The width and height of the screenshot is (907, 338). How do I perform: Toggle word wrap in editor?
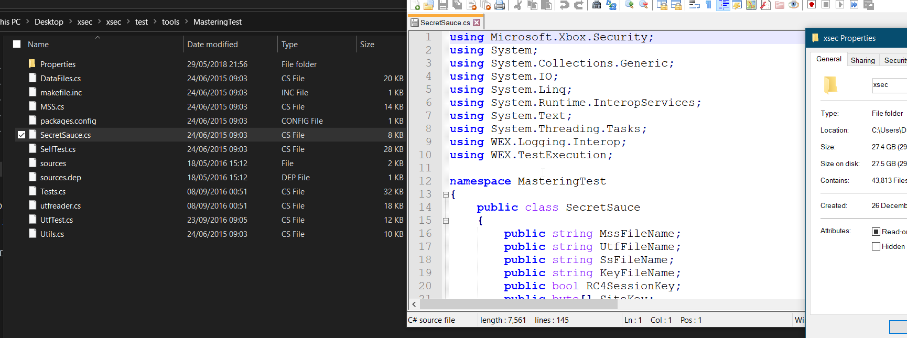point(695,5)
